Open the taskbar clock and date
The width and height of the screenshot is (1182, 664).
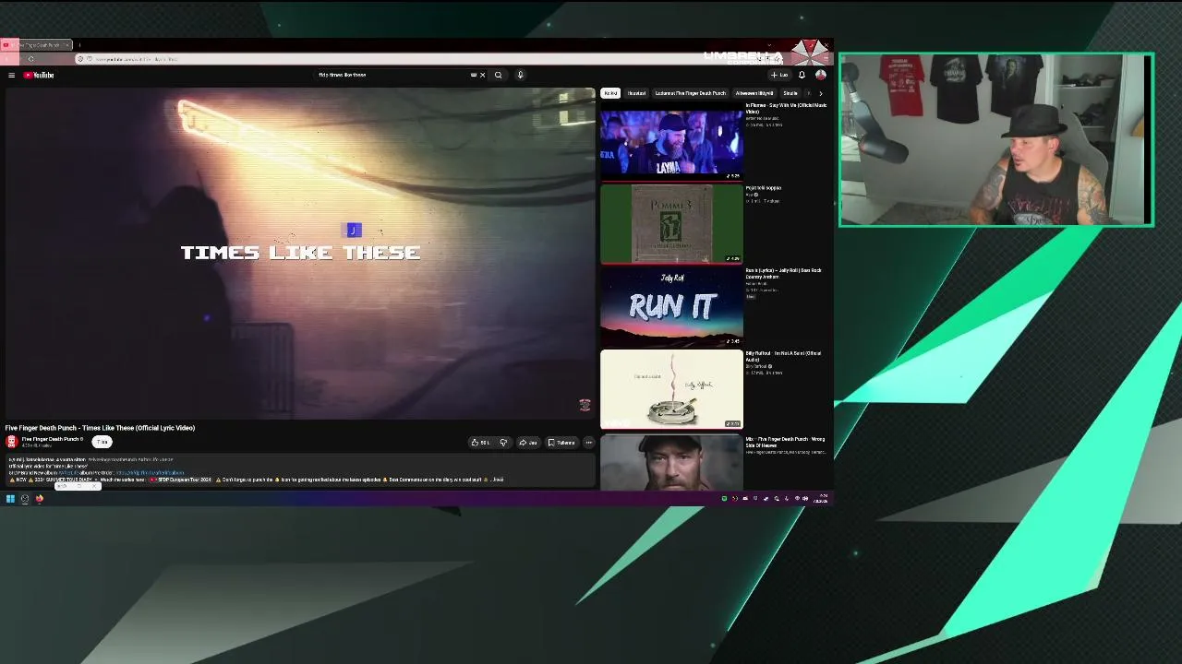(x=820, y=499)
